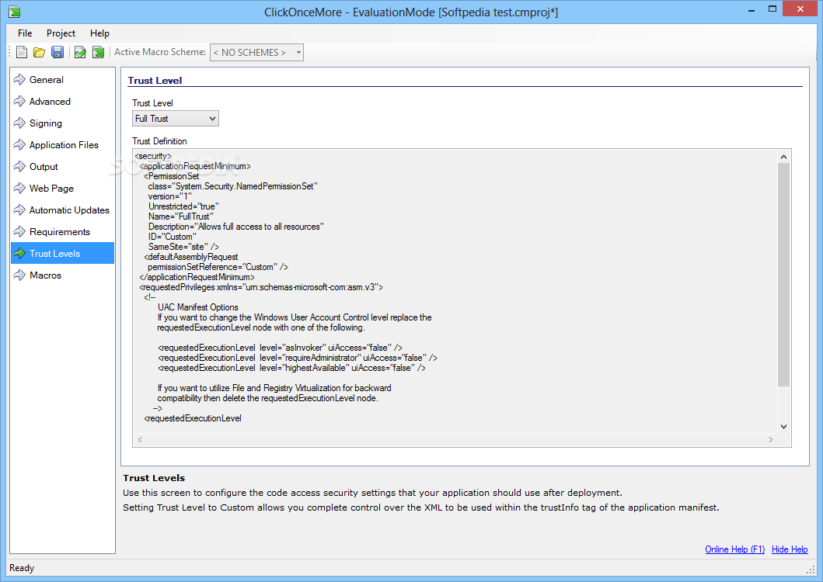
Task: Click the arrow icon beside Advanced
Action: coord(19,101)
